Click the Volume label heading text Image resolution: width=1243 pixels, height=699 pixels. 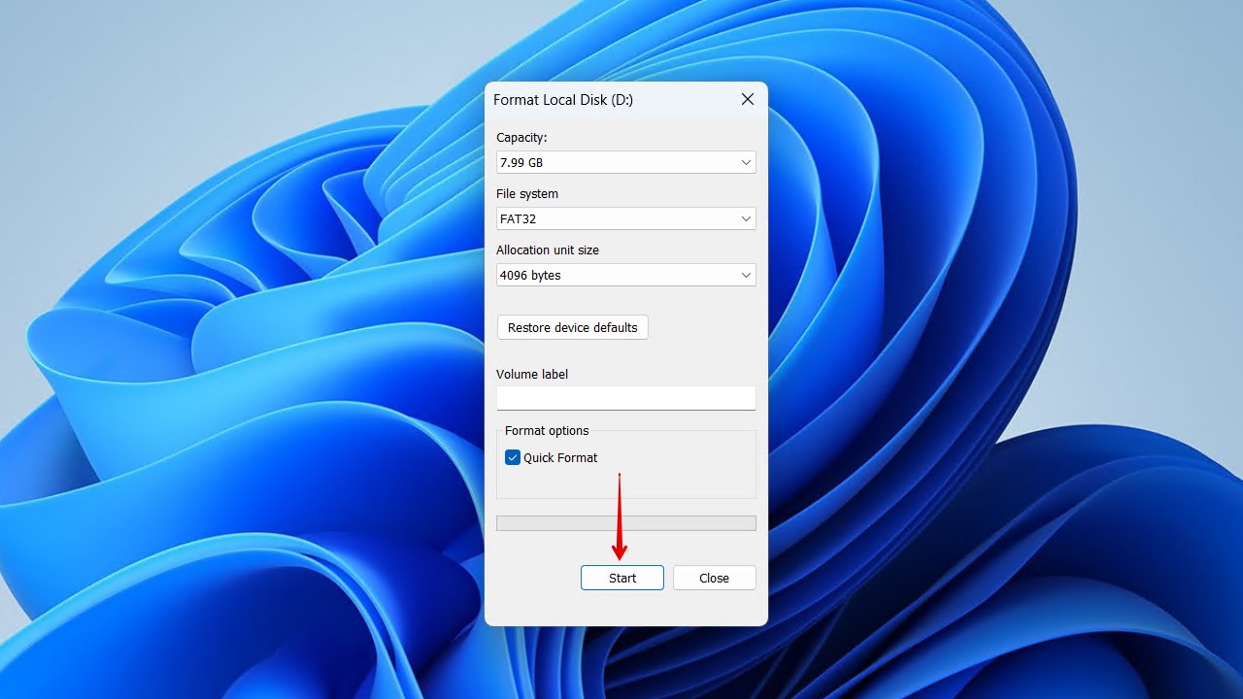pyautogui.click(x=532, y=375)
